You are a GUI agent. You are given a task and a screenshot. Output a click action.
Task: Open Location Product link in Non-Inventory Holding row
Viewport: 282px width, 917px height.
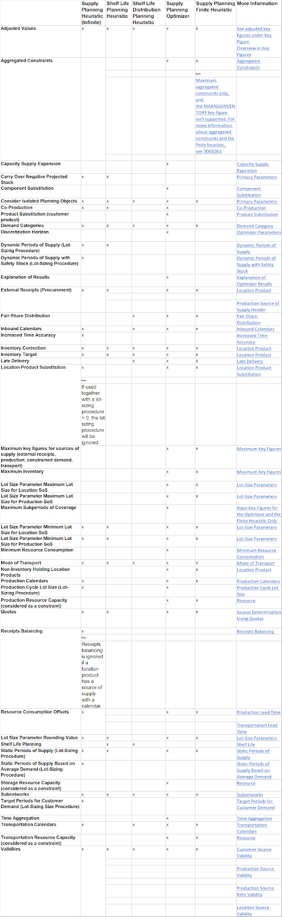(254, 570)
